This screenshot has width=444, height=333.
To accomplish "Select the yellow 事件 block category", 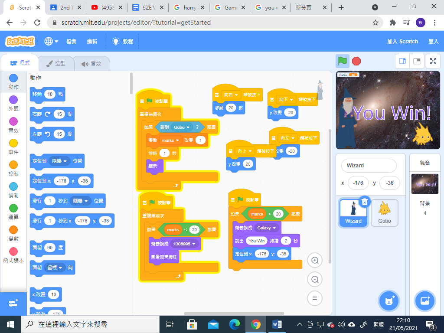I will (13, 147).
